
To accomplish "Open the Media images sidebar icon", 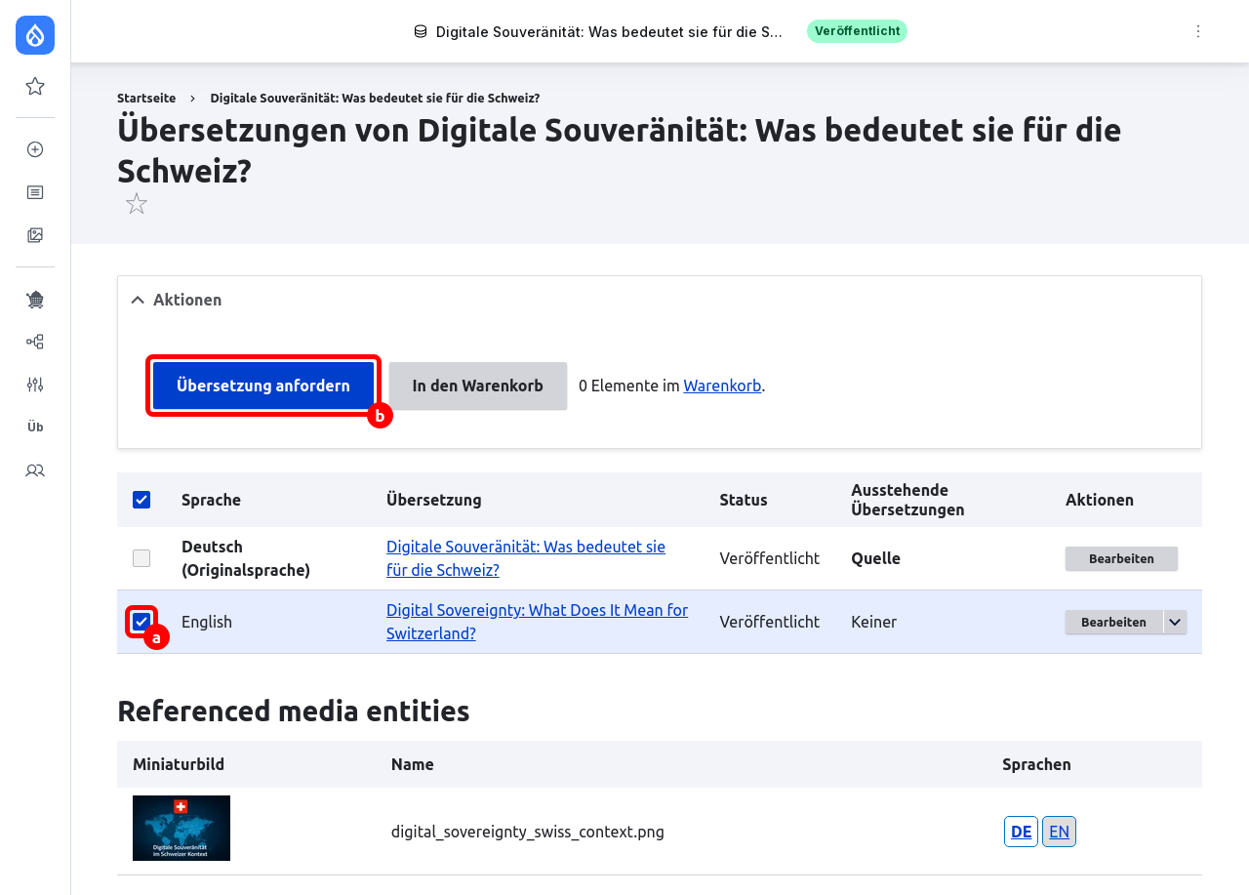I will (35, 235).
